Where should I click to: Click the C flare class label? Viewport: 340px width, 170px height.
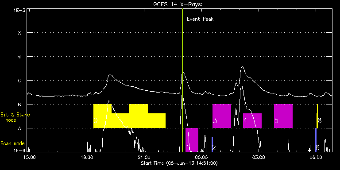click(19, 81)
